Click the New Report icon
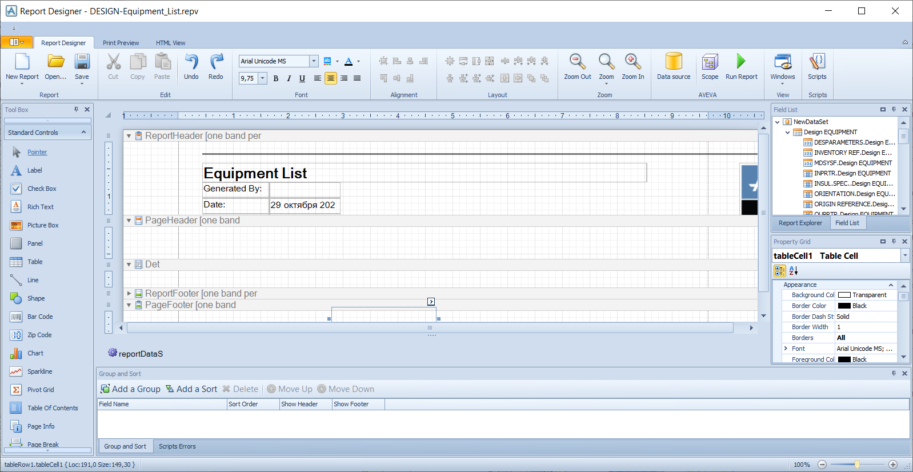913x472 pixels. pos(22,62)
